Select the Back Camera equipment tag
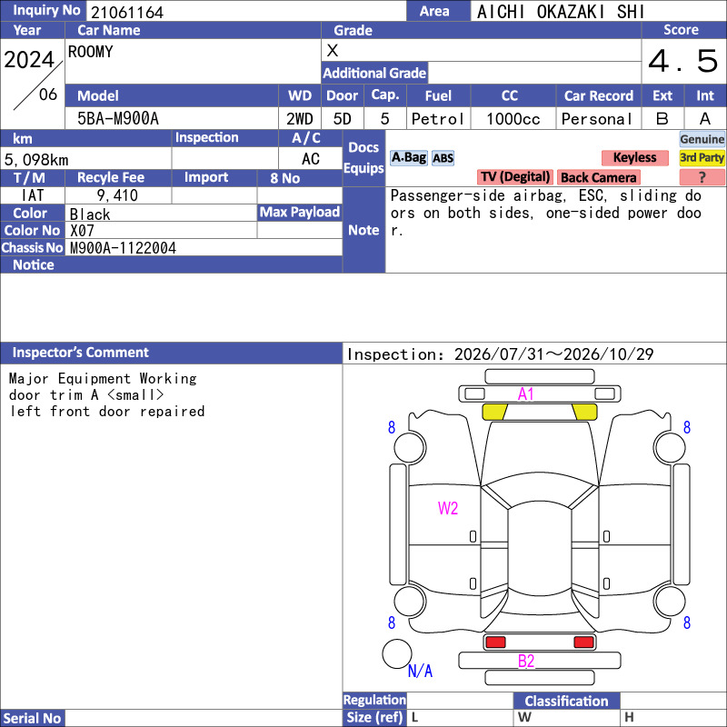Viewport: 727px width, 727px height. 599,177
